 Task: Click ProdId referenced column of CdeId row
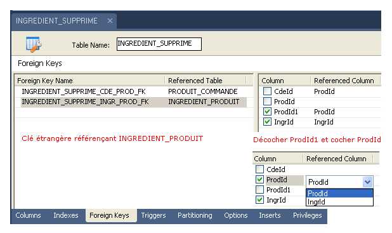[x=324, y=91]
